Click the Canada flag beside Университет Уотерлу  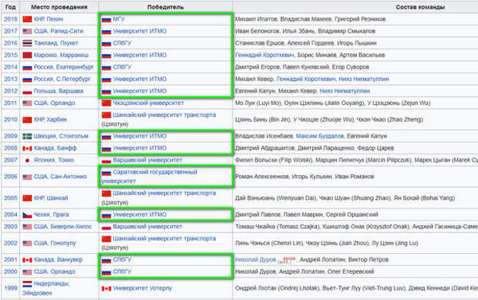click(x=106, y=288)
